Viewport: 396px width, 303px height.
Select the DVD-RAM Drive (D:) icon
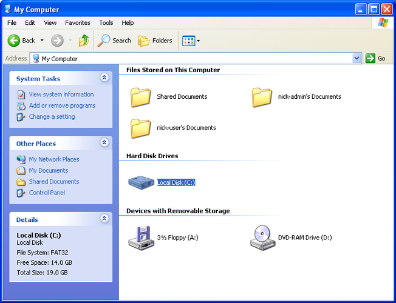tap(262, 238)
